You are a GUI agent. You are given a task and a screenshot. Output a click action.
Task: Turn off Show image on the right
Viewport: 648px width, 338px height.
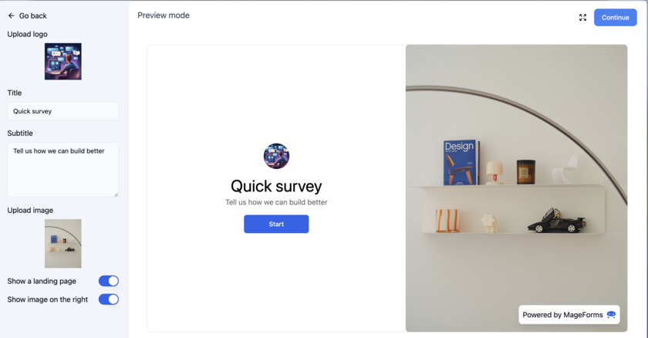click(x=109, y=299)
